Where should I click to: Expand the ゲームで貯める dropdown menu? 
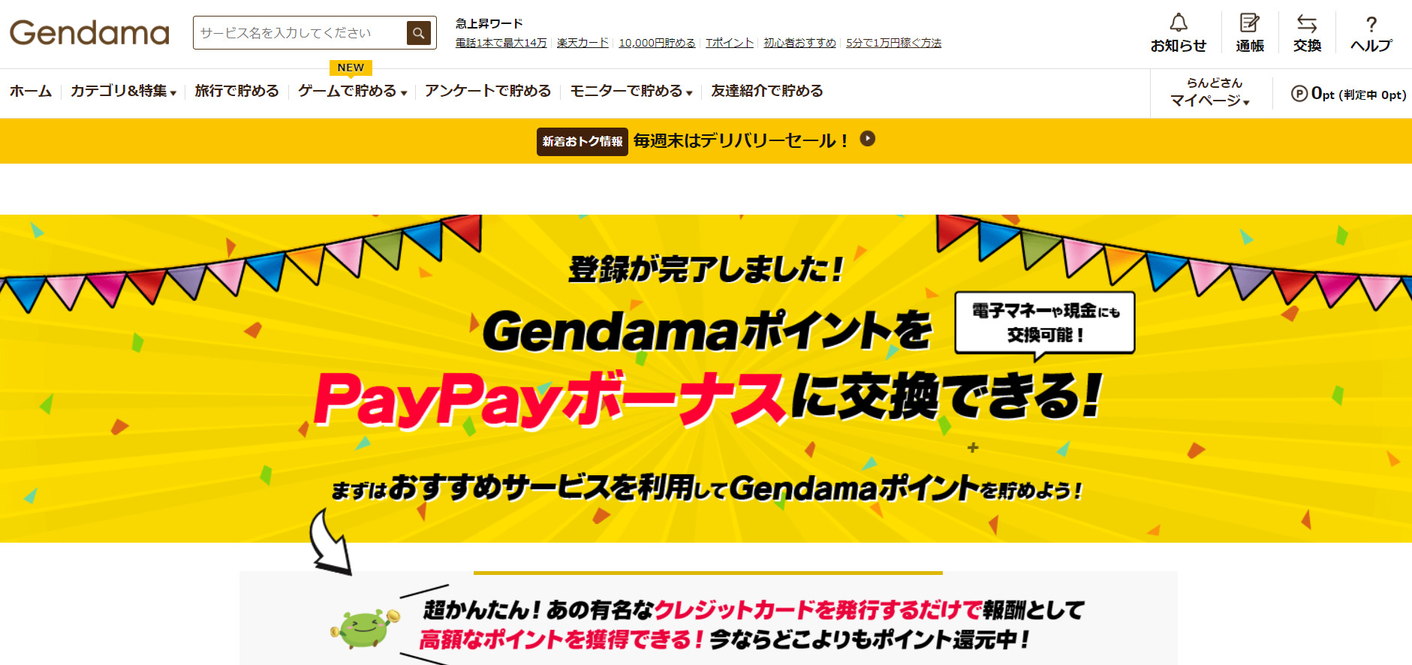pyautogui.click(x=353, y=92)
